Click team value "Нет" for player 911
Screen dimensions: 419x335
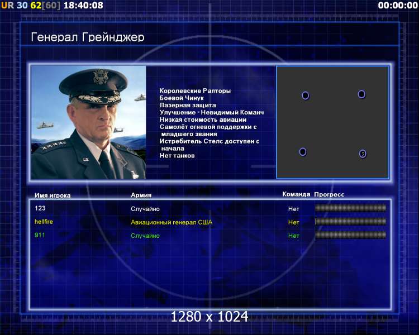[x=294, y=236]
